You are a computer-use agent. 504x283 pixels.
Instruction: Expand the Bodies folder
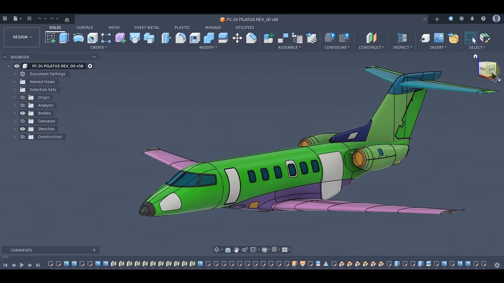(x=15, y=113)
